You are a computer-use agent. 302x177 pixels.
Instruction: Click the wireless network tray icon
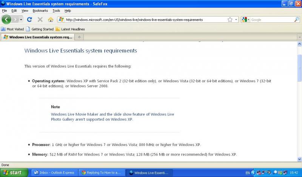[x=263, y=172]
